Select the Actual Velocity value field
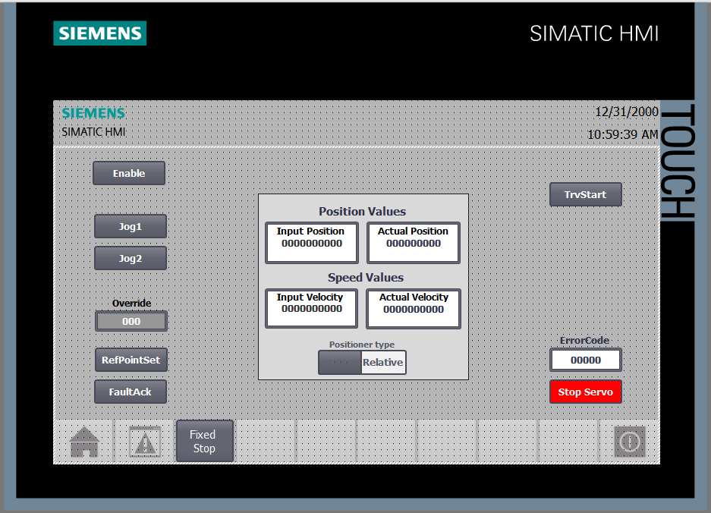 pos(414,309)
